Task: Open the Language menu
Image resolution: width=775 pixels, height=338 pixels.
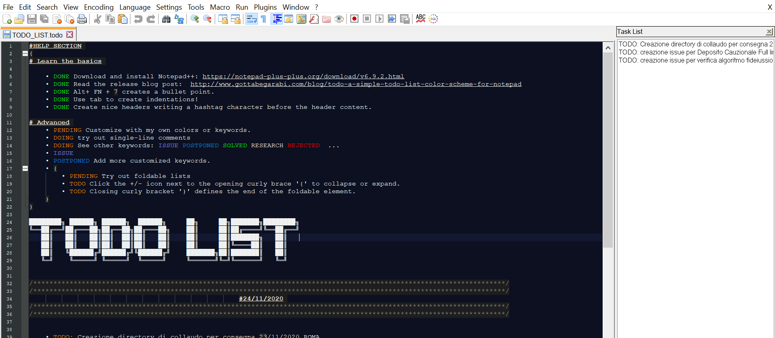Action: click(x=135, y=7)
